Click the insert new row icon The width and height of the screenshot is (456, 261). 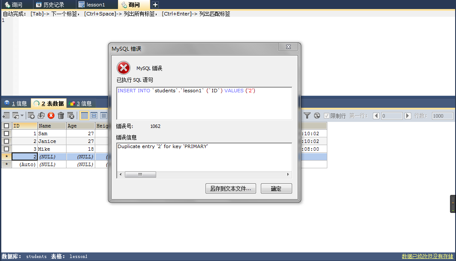[31, 115]
